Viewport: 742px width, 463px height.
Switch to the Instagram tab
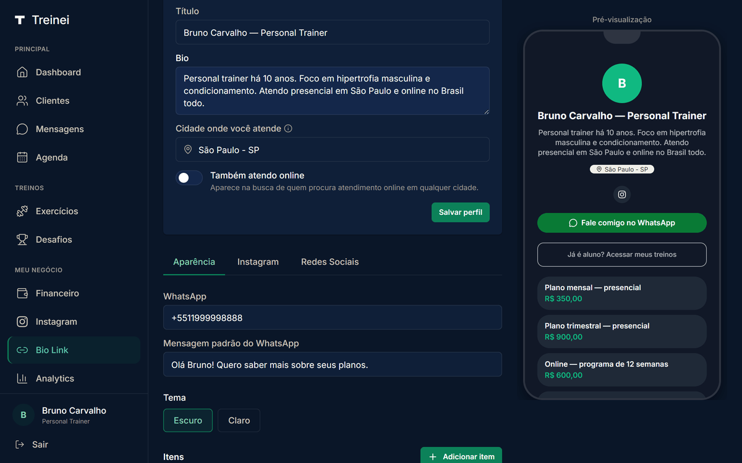(258, 262)
